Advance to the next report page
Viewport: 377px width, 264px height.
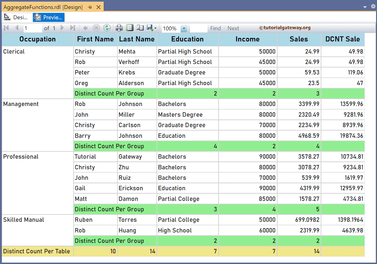coord(63,28)
